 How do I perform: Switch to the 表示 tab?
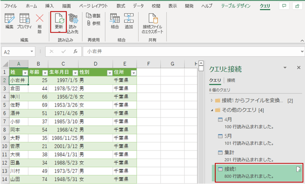click(173, 6)
